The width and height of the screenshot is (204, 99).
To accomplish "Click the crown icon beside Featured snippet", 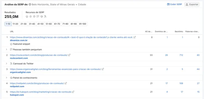I will coord(11,44).
